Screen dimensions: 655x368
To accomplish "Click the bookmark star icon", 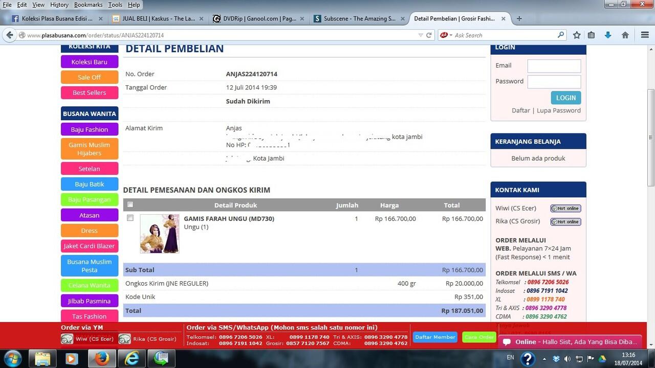I will [x=577, y=35].
